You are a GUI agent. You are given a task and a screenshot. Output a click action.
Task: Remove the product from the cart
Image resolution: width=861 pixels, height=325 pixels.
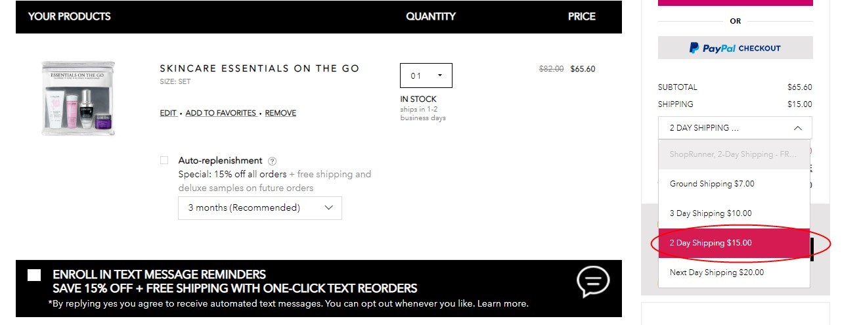280,113
